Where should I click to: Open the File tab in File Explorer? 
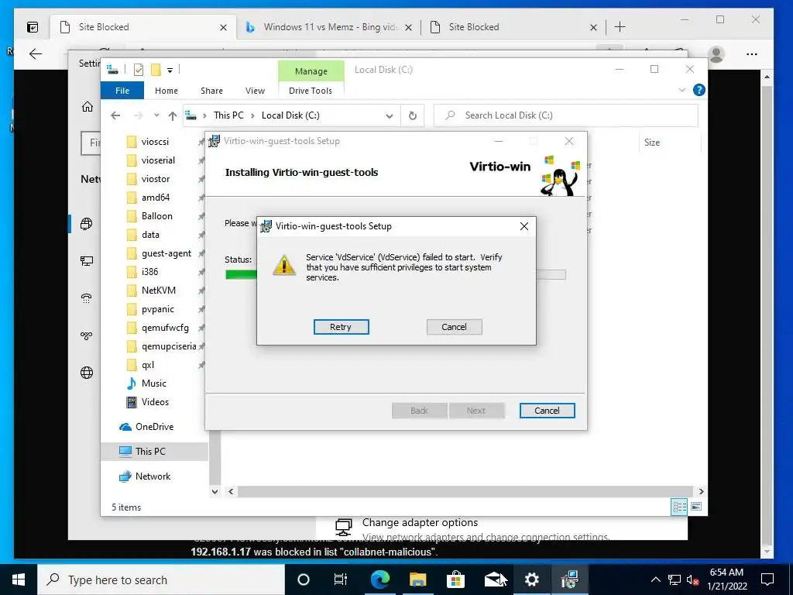(x=122, y=91)
